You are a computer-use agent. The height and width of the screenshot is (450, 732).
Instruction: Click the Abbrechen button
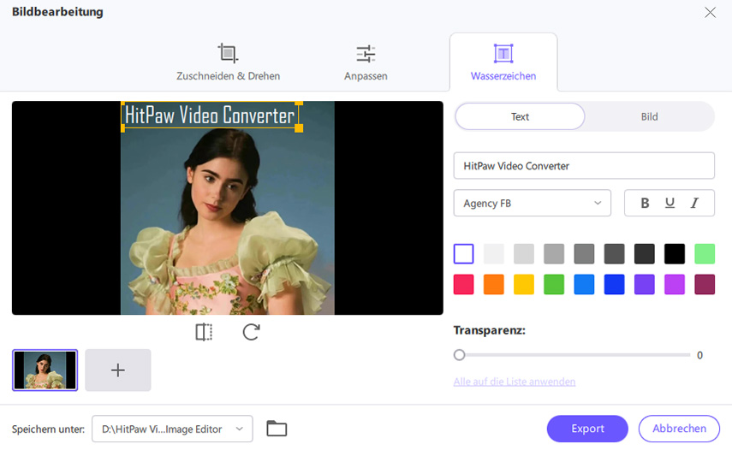click(679, 429)
